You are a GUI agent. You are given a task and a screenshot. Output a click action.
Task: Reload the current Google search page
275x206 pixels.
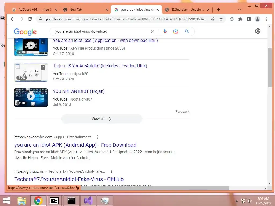(30, 19)
